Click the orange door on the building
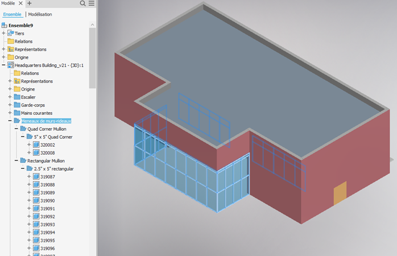The height and width of the screenshot is (256, 397). (x=340, y=193)
